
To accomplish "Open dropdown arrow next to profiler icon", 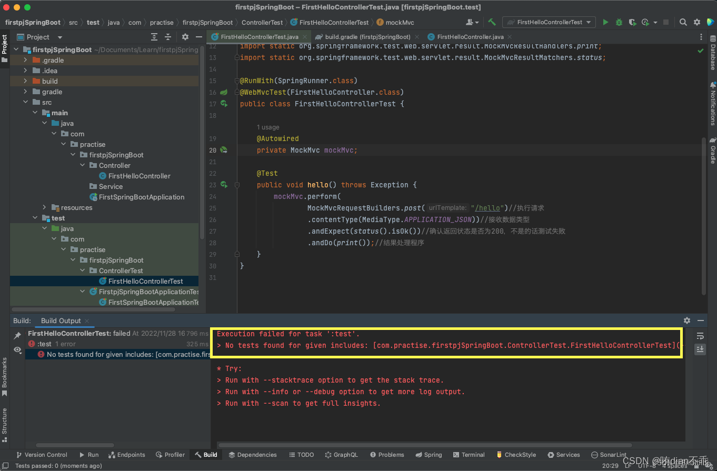I will tap(655, 22).
